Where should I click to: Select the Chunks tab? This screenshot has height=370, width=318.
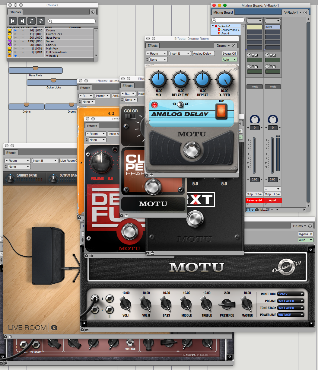15,12
